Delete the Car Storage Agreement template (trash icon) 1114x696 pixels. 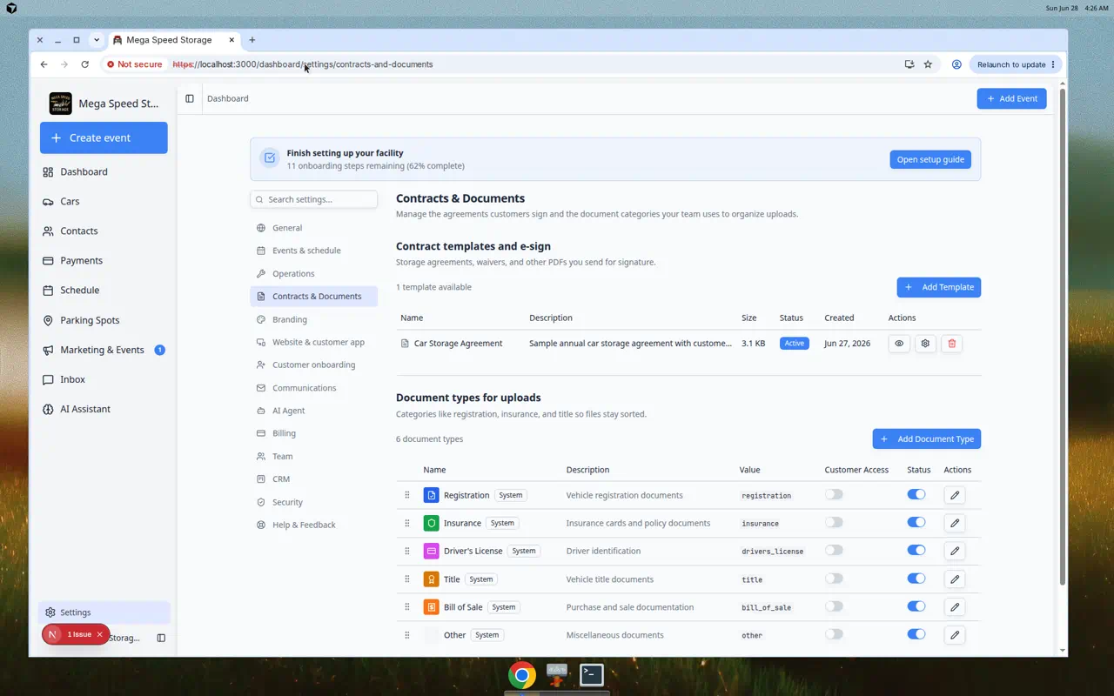click(x=951, y=344)
